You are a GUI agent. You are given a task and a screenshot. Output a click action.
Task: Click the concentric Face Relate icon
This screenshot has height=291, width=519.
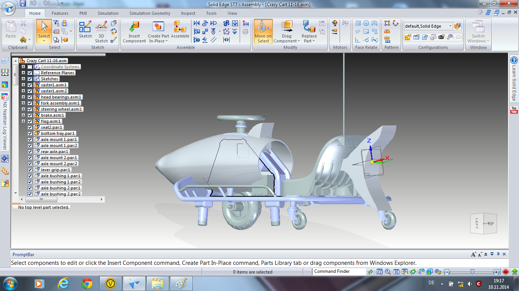[366, 23]
